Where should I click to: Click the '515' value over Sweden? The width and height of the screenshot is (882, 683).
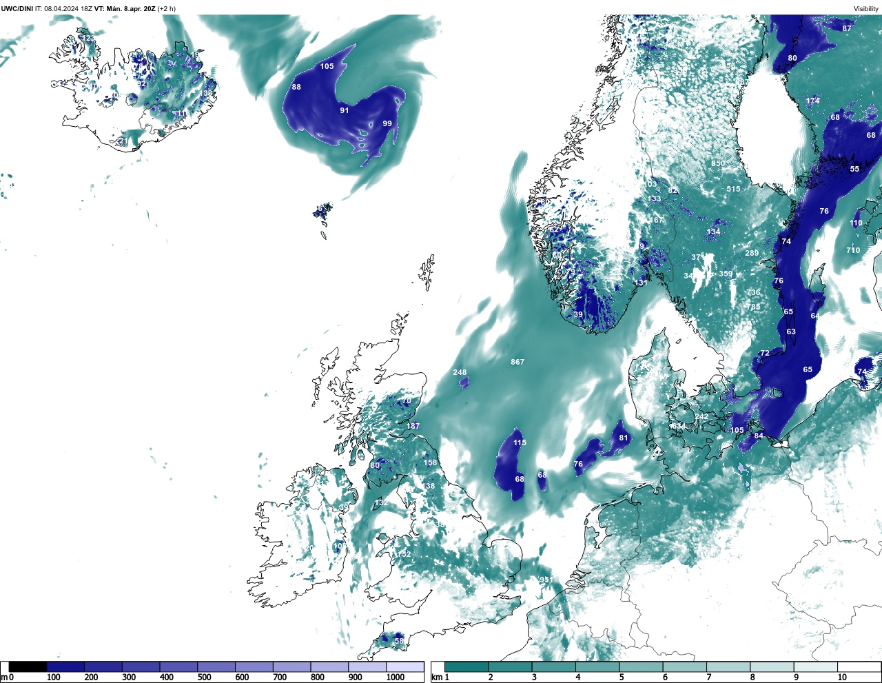tap(733, 189)
